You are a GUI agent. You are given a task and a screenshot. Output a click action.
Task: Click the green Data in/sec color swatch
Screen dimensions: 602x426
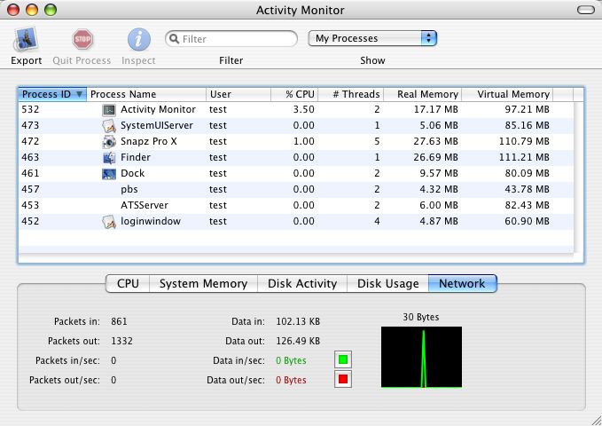point(343,359)
